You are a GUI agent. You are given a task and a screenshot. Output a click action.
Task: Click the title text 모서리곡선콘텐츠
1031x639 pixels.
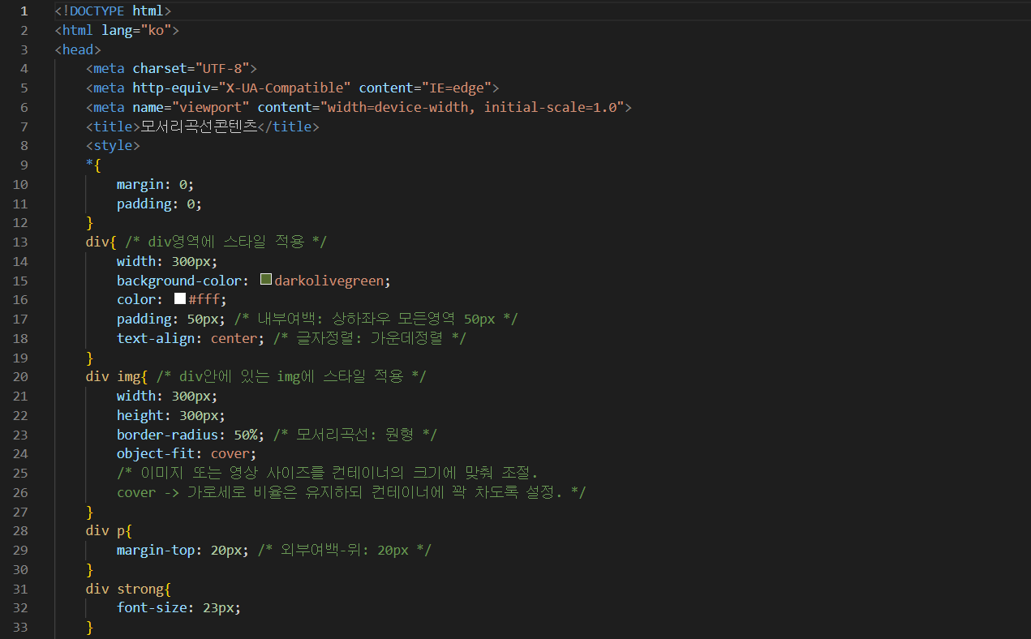[x=199, y=127]
